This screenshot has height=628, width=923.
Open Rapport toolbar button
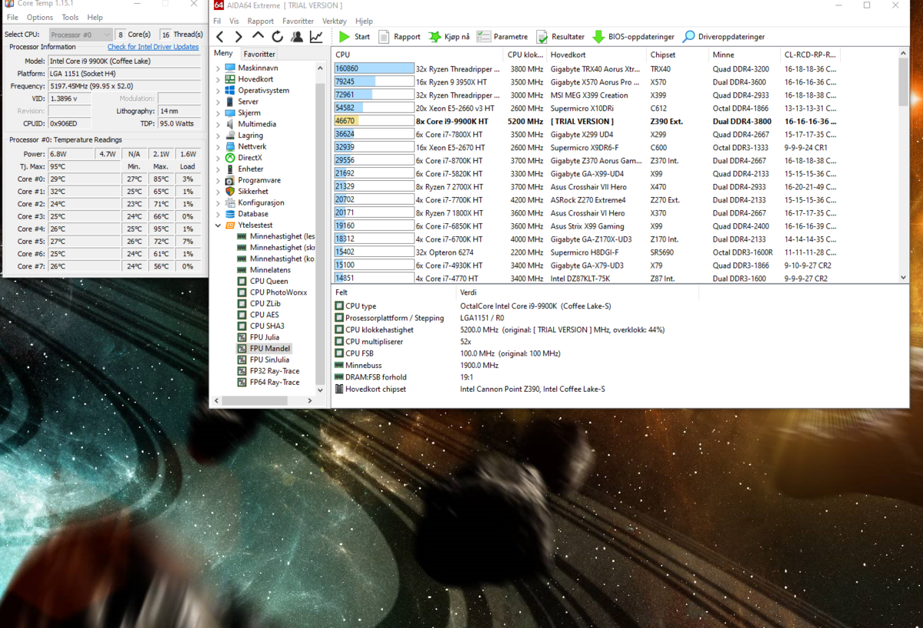[x=399, y=36]
